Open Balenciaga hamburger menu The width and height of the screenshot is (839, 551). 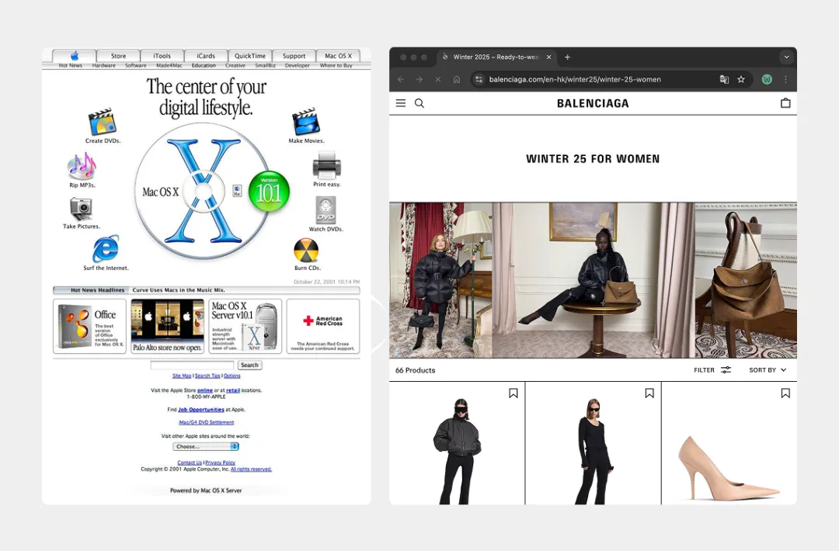[401, 103]
